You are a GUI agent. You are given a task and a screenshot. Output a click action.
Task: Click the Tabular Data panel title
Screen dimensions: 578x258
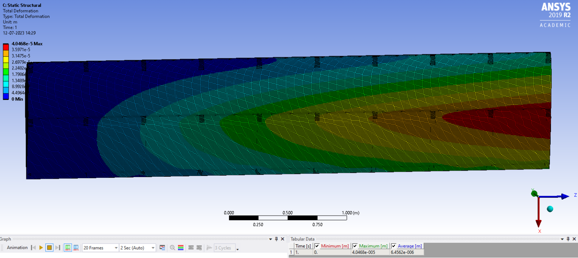coord(303,239)
